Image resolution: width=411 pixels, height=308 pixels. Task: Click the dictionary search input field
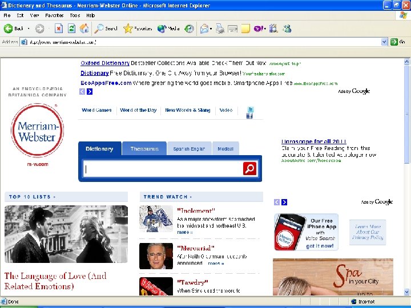pyautogui.click(x=163, y=169)
